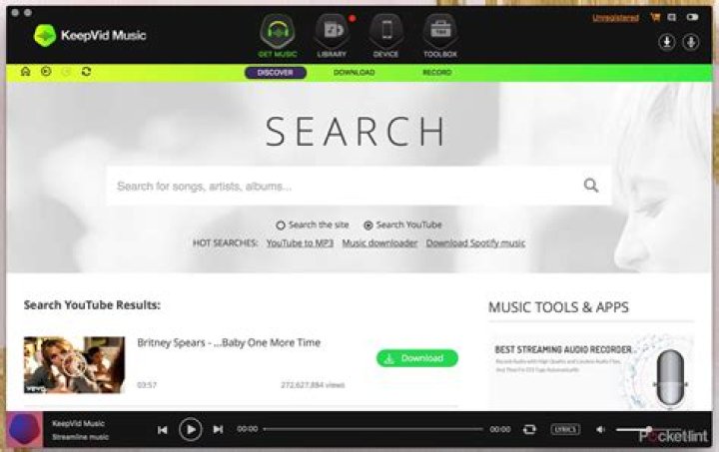The width and height of the screenshot is (719, 452).
Task: Click the back navigation arrow icon
Action: click(46, 72)
